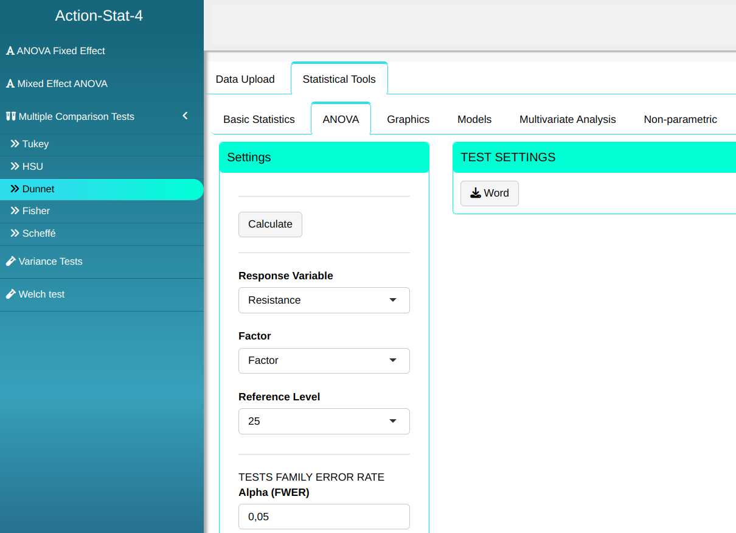Screen dimensions: 736x533
Task: Click the Mixed Effect ANOVA icon
Action: click(10, 84)
